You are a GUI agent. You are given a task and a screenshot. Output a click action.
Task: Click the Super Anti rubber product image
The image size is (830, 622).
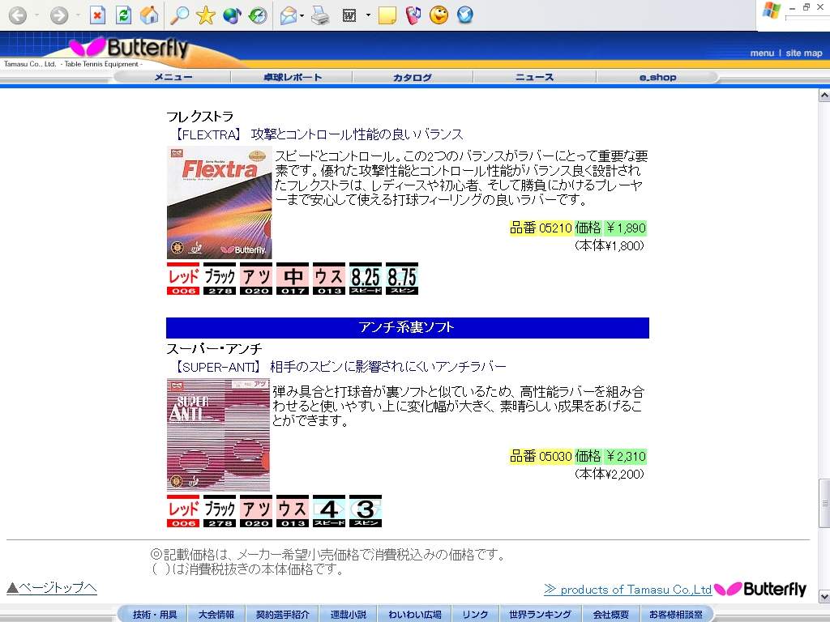tap(218, 435)
